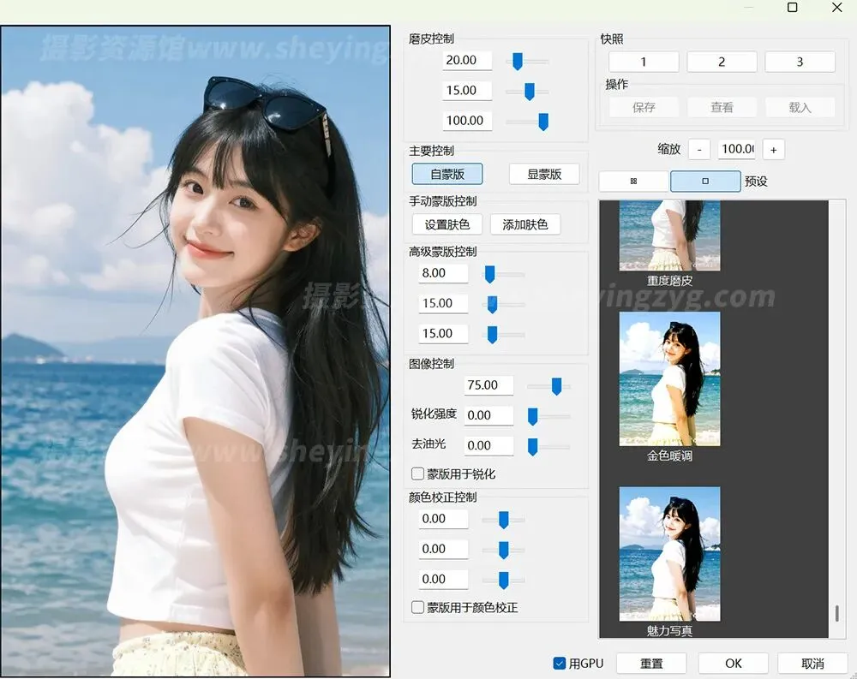Click the 20.00 磨皮控制 input field
Viewport: 857px width, 679px height.
467,60
